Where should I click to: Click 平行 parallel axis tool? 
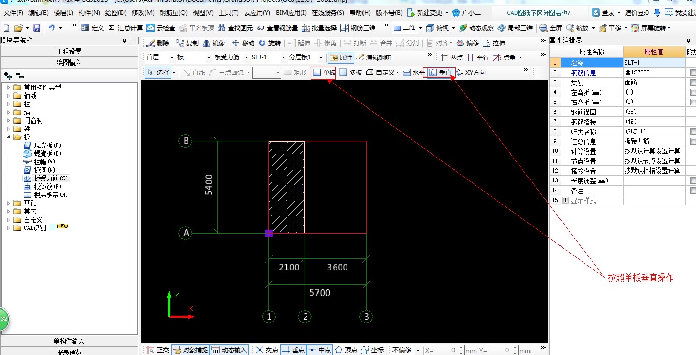[478, 57]
